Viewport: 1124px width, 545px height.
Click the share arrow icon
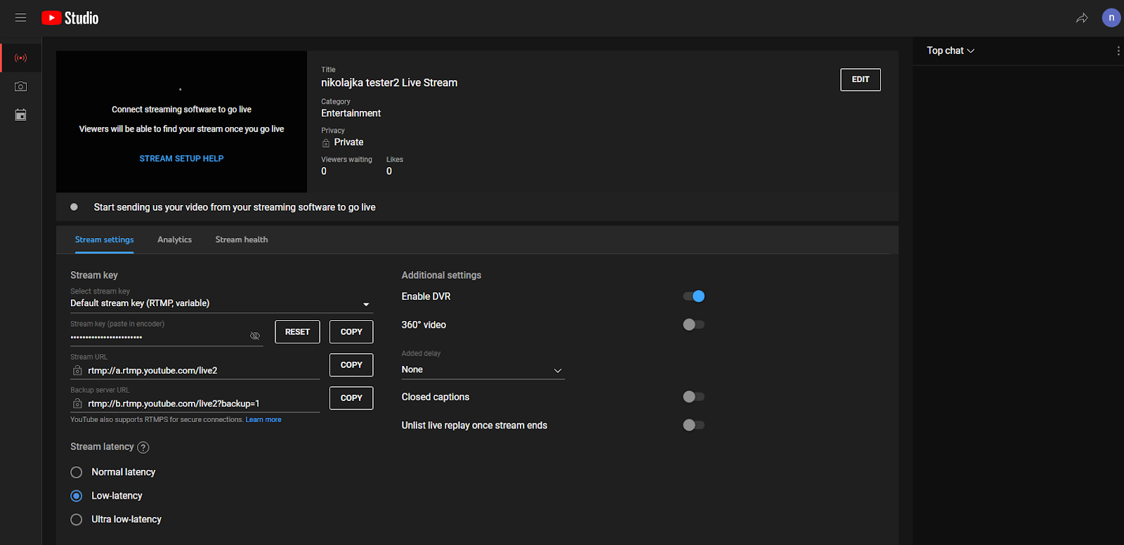(x=1082, y=18)
